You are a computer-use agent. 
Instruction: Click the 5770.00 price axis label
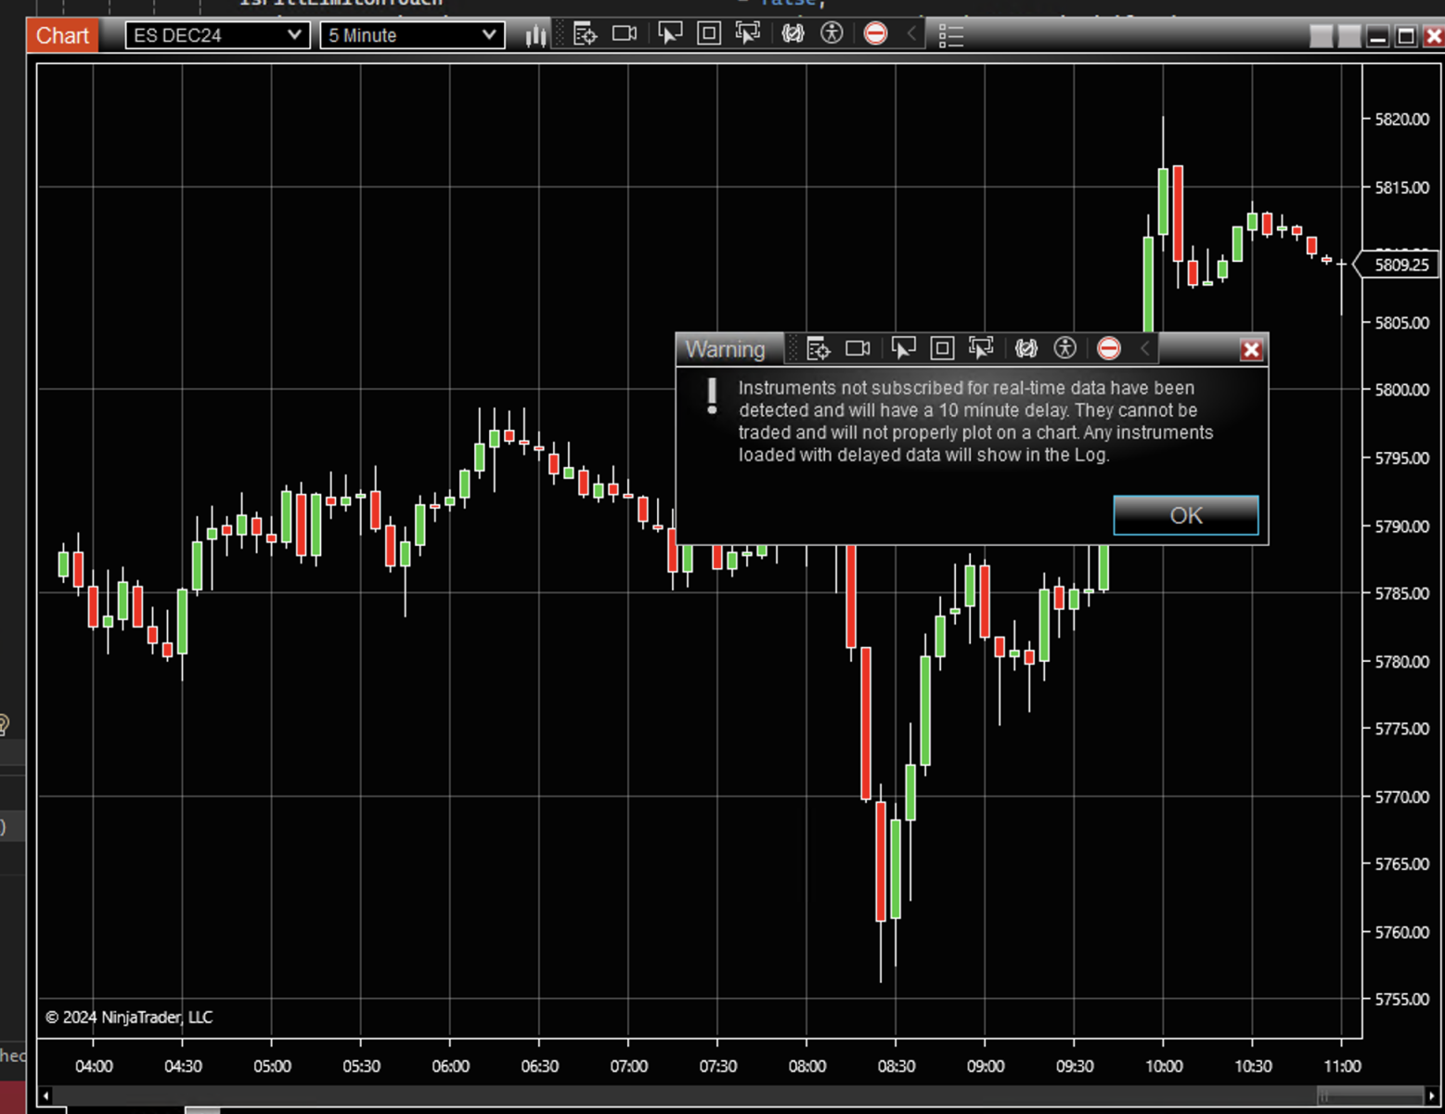pyautogui.click(x=1401, y=797)
